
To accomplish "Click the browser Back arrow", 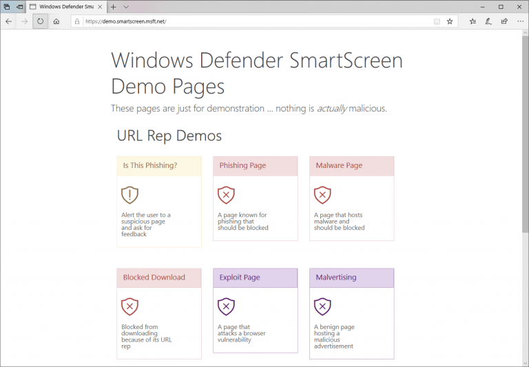I will pyautogui.click(x=8, y=21).
